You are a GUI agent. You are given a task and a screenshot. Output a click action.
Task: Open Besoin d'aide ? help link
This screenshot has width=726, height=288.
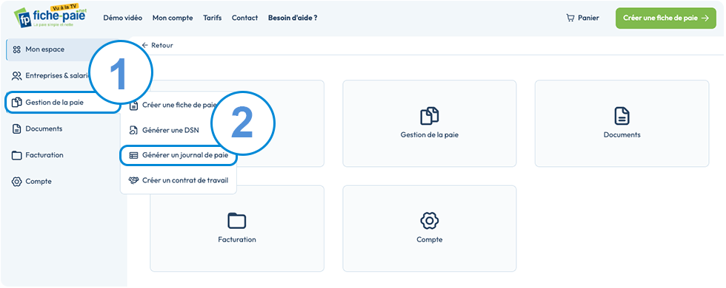click(293, 18)
